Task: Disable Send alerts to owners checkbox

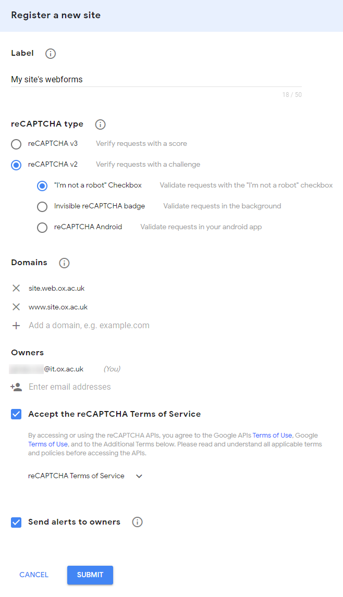Action: point(16,522)
